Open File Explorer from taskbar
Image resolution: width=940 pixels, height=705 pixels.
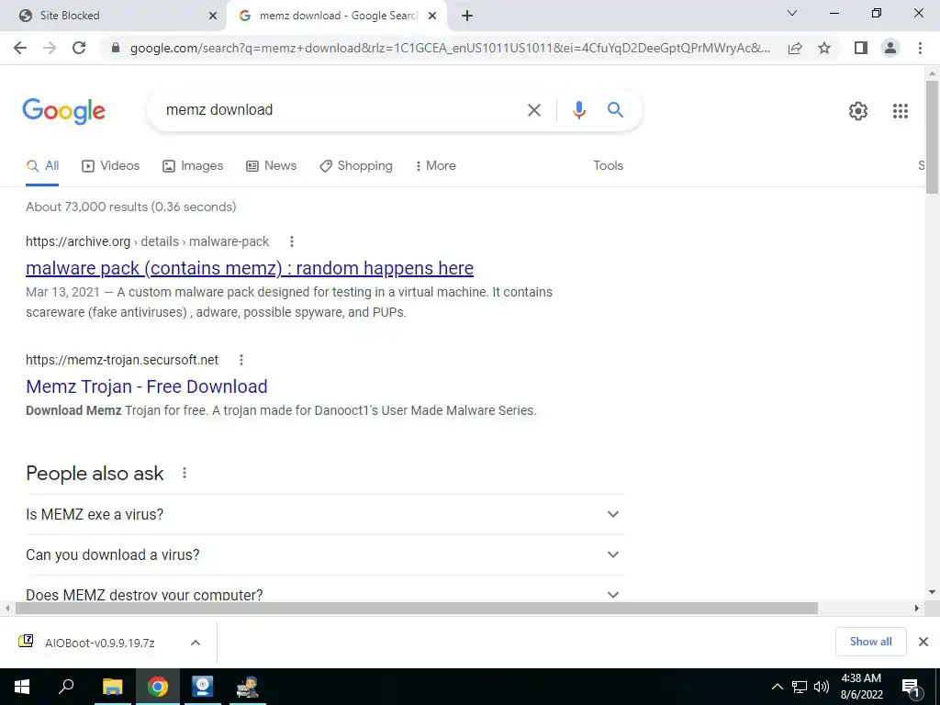[x=112, y=687]
